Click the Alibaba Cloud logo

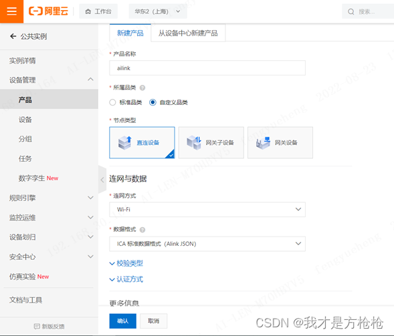click(48, 11)
